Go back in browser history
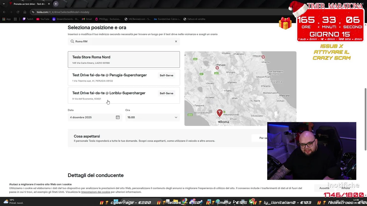Screen dimensions: 367x206 tap(4, 12)
